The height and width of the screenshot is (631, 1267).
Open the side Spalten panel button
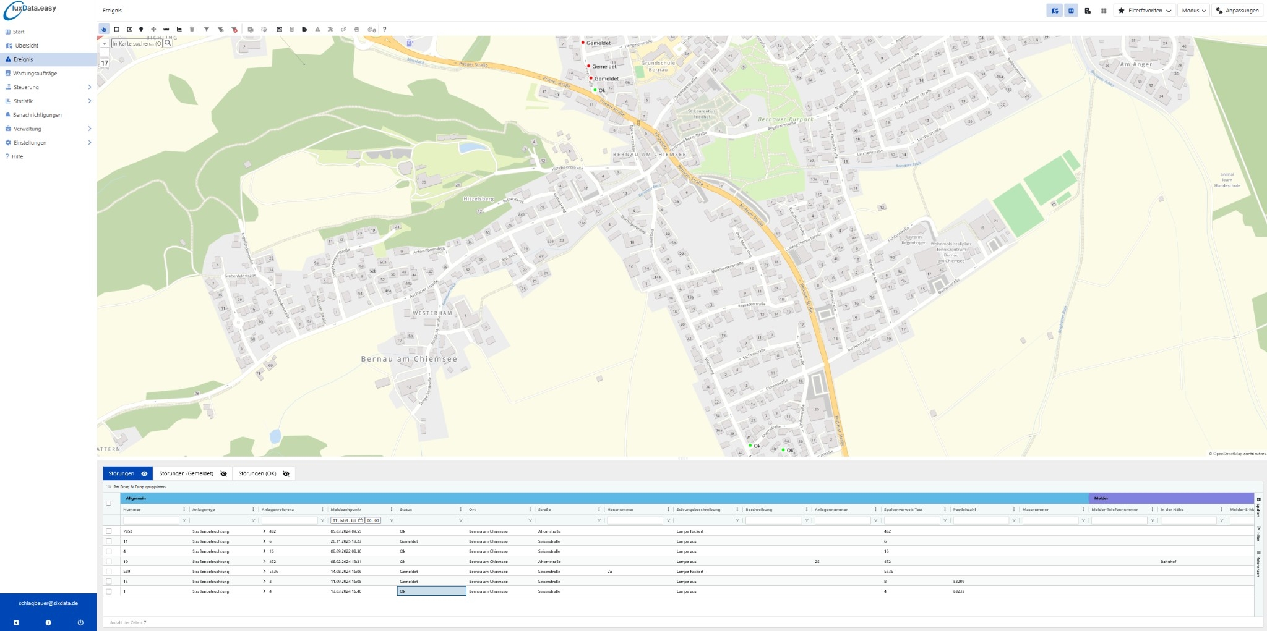1258,506
